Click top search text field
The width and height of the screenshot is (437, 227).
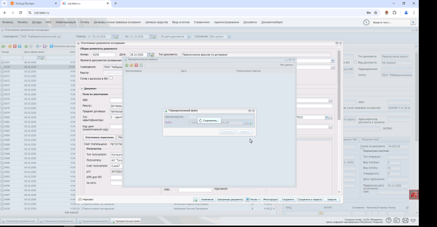(391, 22)
